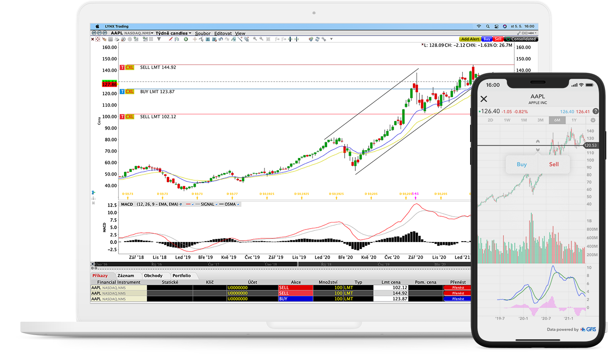Select the parallel channel lines tool
Screen dimensions: 612x354
click(x=247, y=39)
